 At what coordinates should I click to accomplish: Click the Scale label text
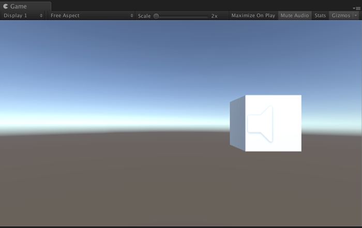click(144, 16)
